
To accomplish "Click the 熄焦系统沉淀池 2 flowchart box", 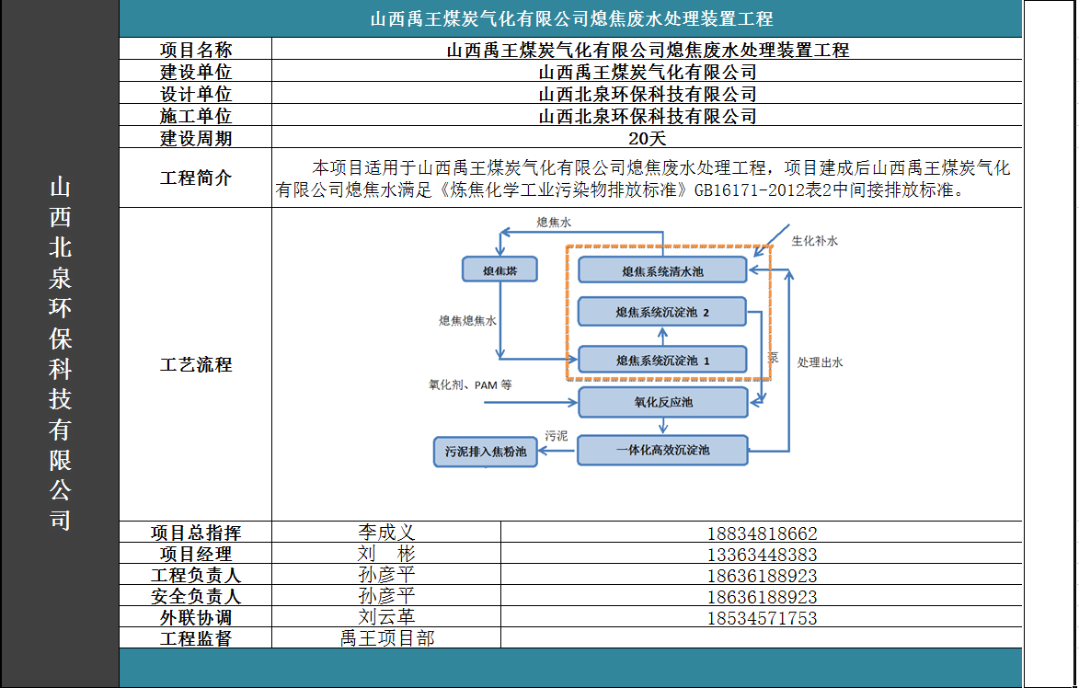I will click(662, 312).
